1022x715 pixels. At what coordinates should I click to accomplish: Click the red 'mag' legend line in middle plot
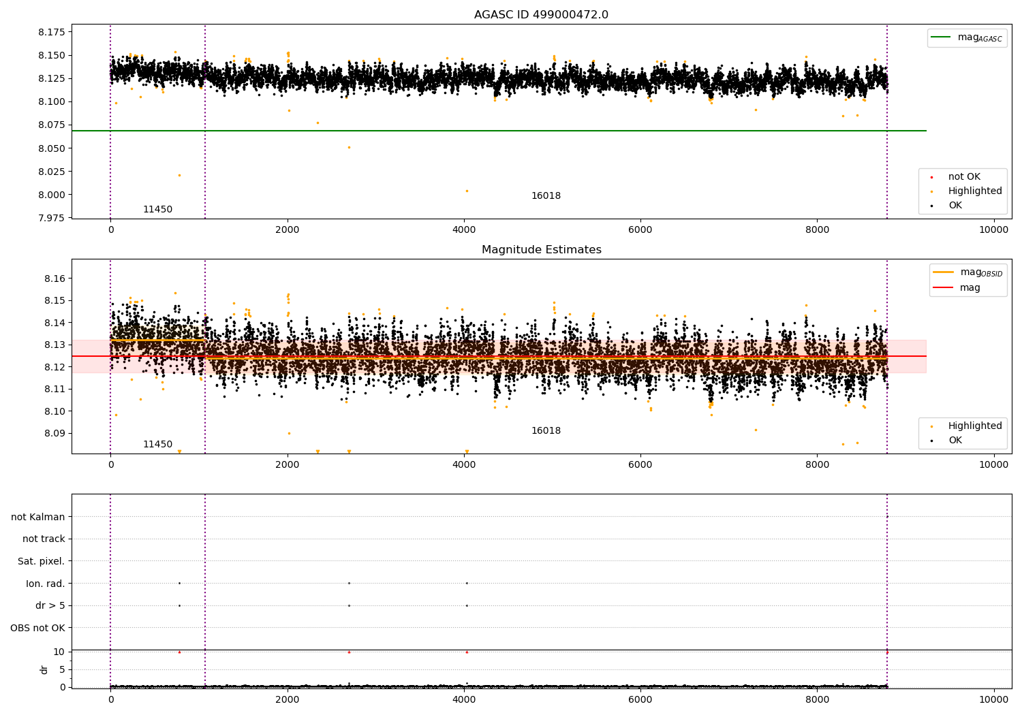943,288
